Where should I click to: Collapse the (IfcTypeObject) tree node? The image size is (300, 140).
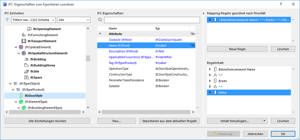[10, 84]
